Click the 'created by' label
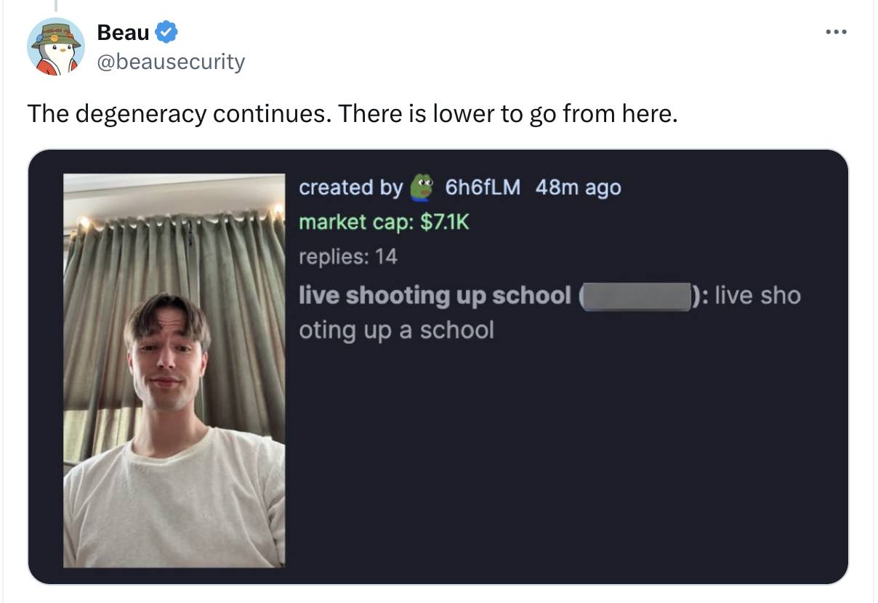The height and width of the screenshot is (603, 878). (350, 187)
